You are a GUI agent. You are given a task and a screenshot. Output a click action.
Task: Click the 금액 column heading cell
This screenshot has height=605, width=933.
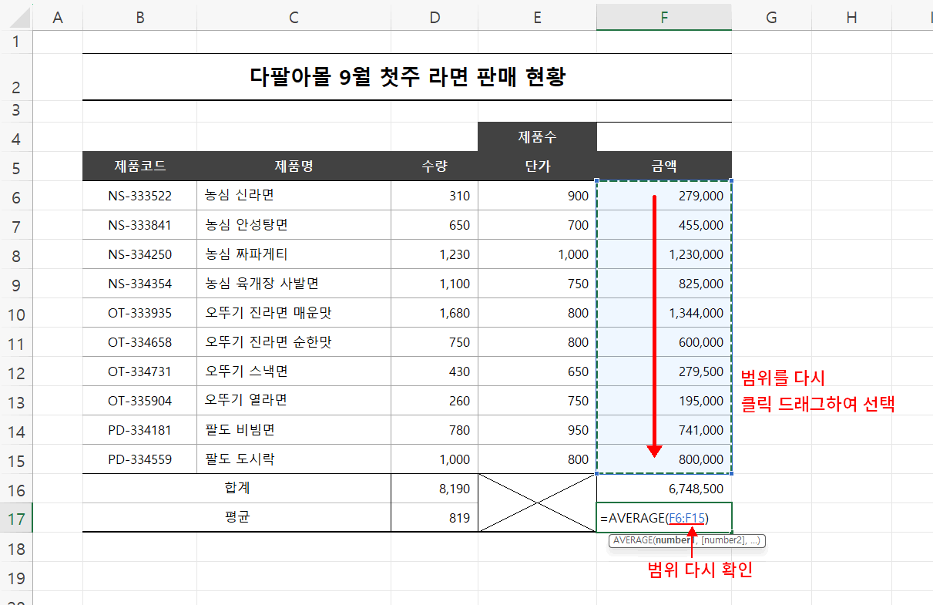tap(664, 166)
